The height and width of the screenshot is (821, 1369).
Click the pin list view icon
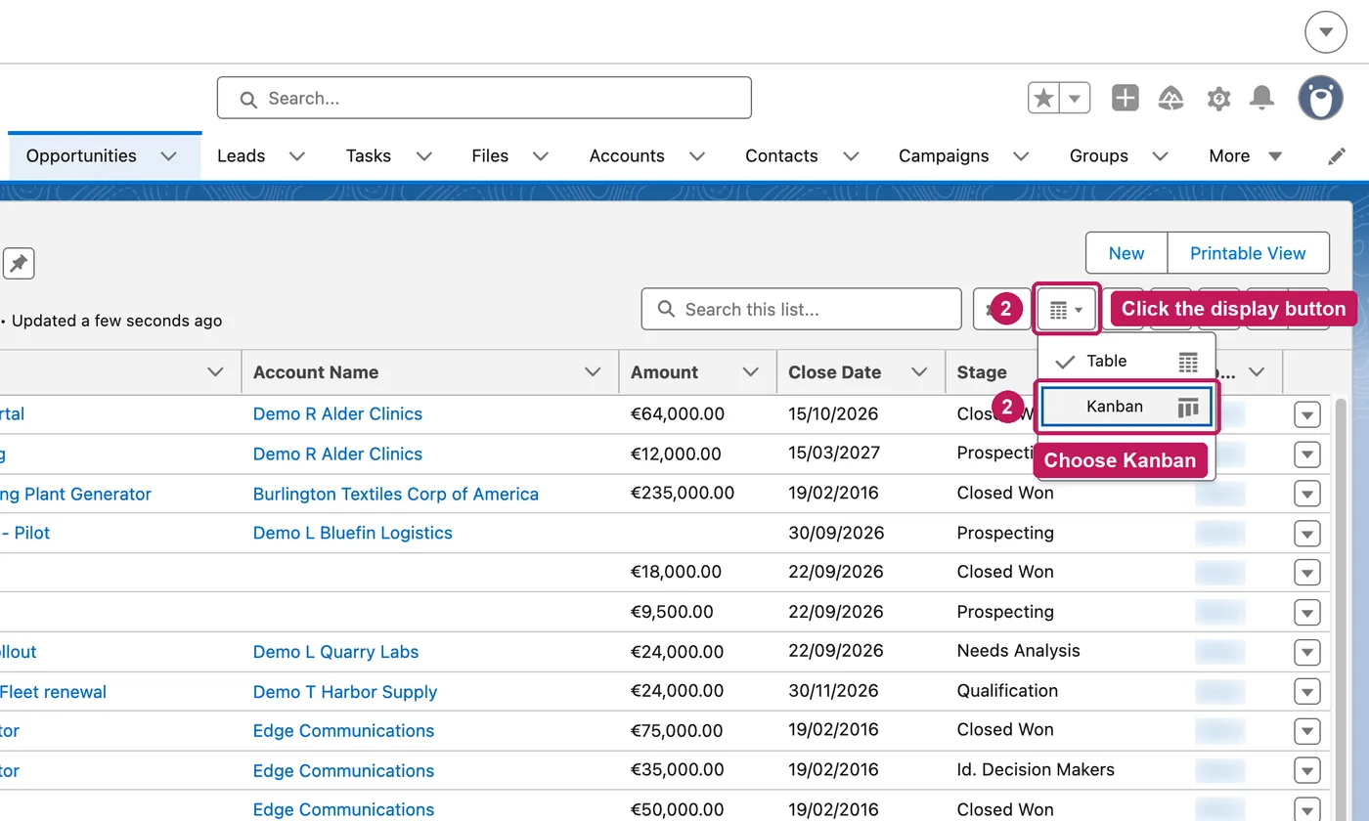(x=19, y=263)
